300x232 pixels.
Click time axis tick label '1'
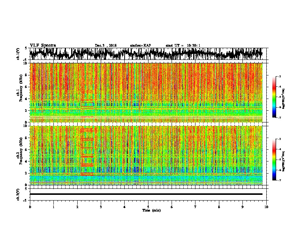[53, 207]
